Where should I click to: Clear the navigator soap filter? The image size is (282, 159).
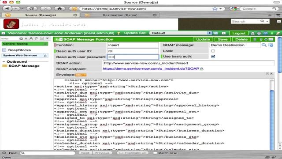(x=21, y=38)
